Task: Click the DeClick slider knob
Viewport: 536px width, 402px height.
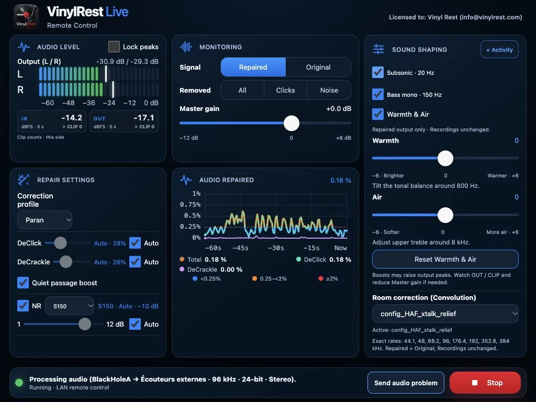Action: point(60,243)
